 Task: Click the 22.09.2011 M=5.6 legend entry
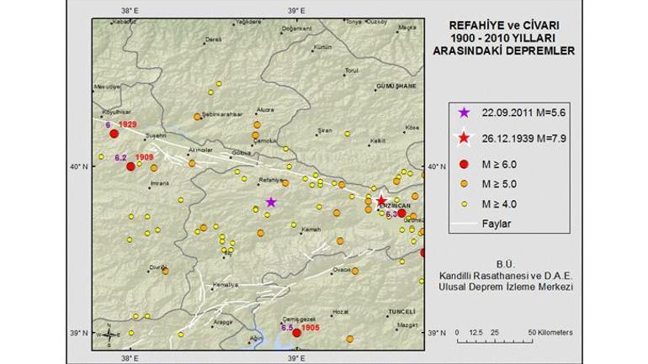point(519,112)
